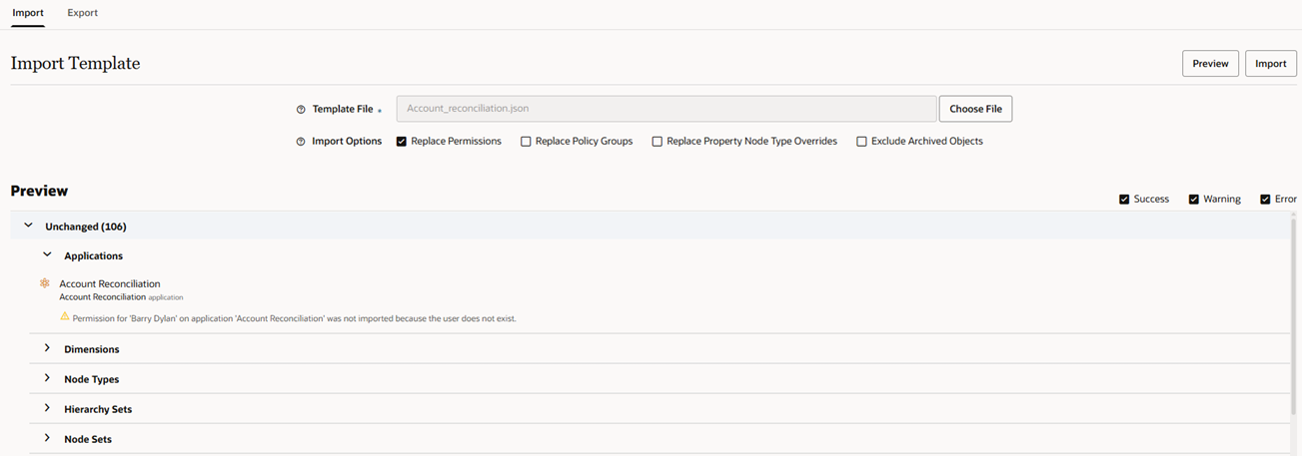The width and height of the screenshot is (1302, 457).
Task: Switch to the Import tab
Action: coord(28,13)
